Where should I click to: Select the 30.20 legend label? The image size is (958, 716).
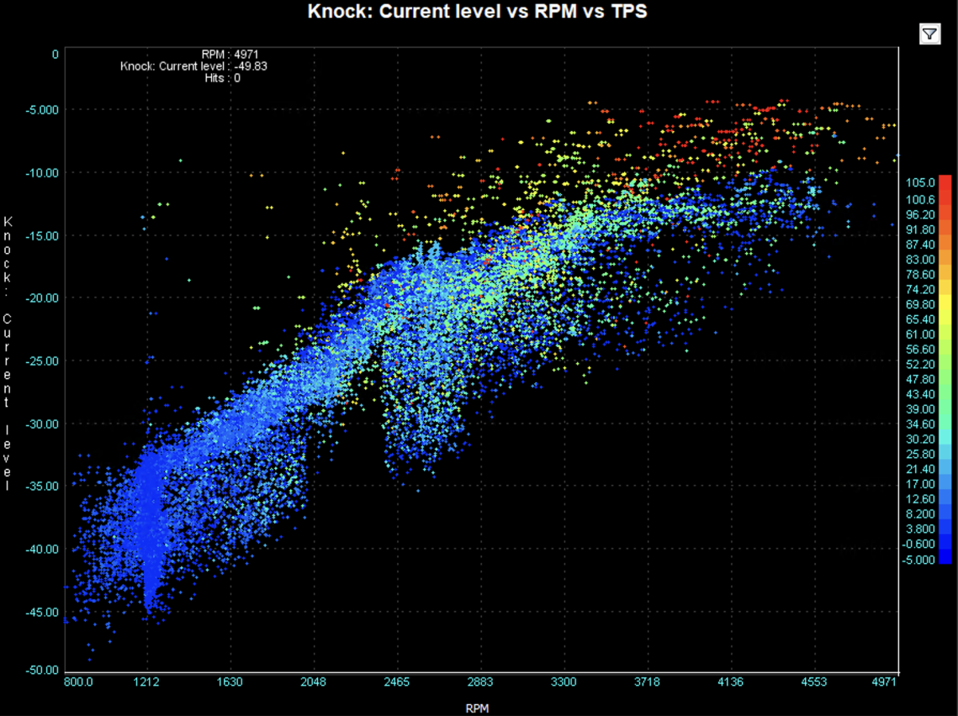921,439
